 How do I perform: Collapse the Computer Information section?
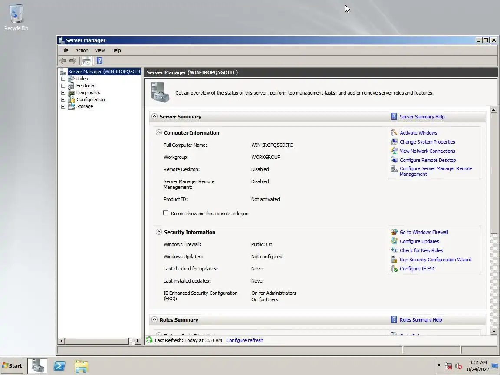coord(159,132)
